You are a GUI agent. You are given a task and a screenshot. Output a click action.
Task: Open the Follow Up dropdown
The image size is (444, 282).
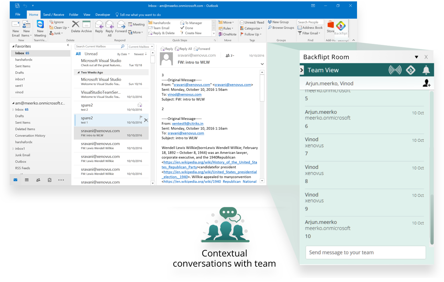(251, 34)
